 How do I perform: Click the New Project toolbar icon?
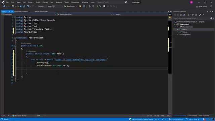pyautogui.click(x=13, y=6)
